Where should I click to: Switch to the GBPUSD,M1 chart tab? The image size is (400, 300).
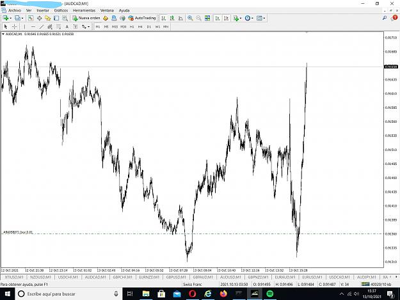176,277
